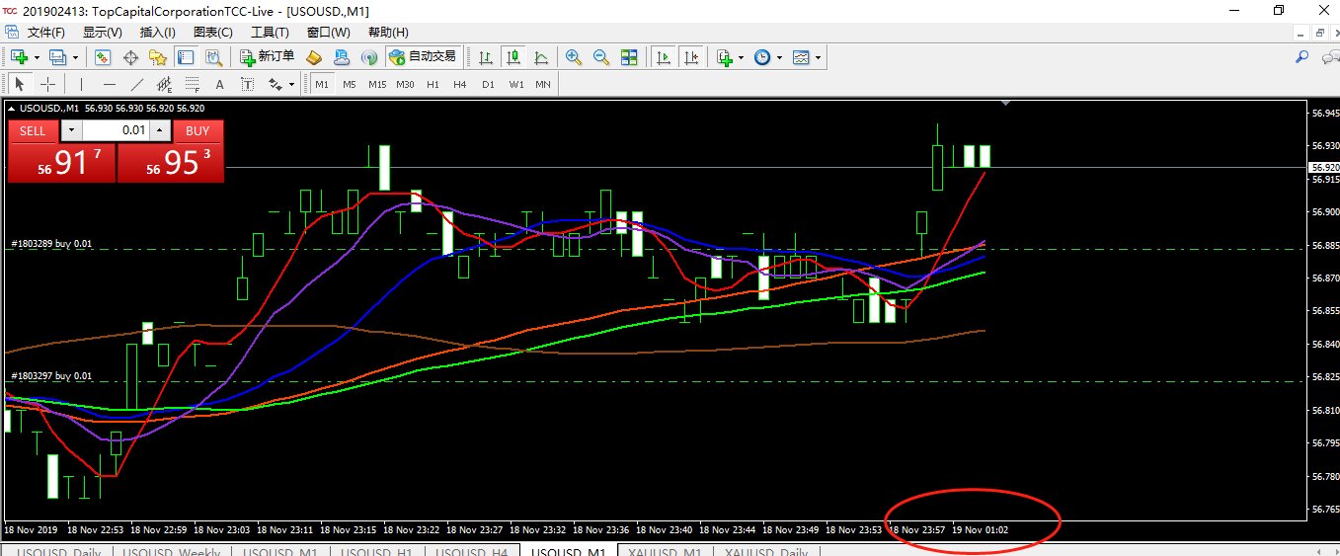Click the 0.01 volume input field

click(x=116, y=130)
